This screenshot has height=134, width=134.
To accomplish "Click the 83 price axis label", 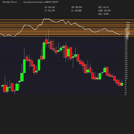I will pos(126,86).
